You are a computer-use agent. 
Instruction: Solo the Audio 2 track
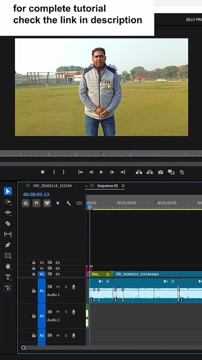tap(66, 312)
